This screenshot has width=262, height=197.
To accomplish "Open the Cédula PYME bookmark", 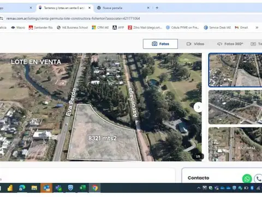I will 182,27.
